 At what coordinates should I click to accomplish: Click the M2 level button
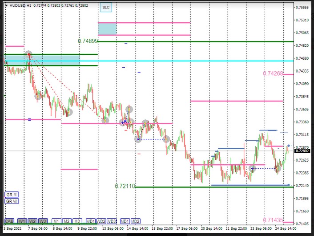pyautogui.click(x=66, y=221)
